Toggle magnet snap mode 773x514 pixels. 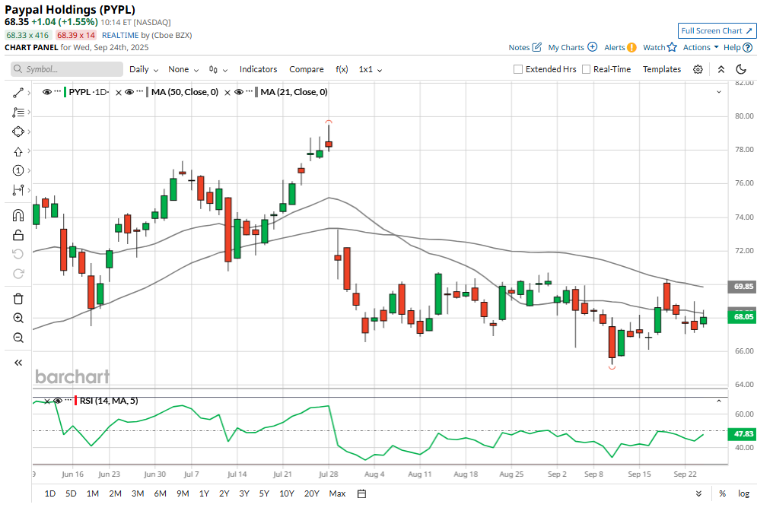click(x=18, y=215)
